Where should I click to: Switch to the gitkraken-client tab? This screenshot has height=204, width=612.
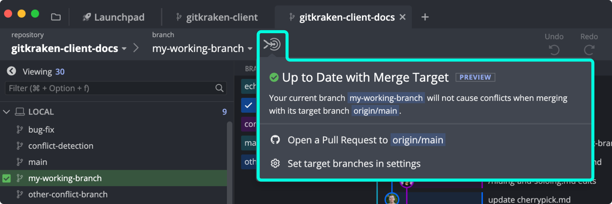[217, 17]
